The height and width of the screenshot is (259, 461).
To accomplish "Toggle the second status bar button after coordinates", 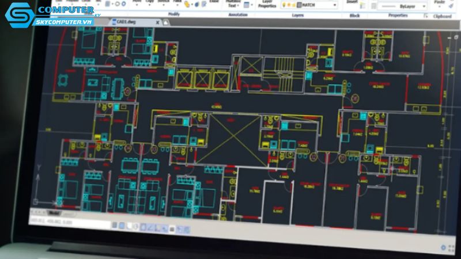I will point(122,226).
